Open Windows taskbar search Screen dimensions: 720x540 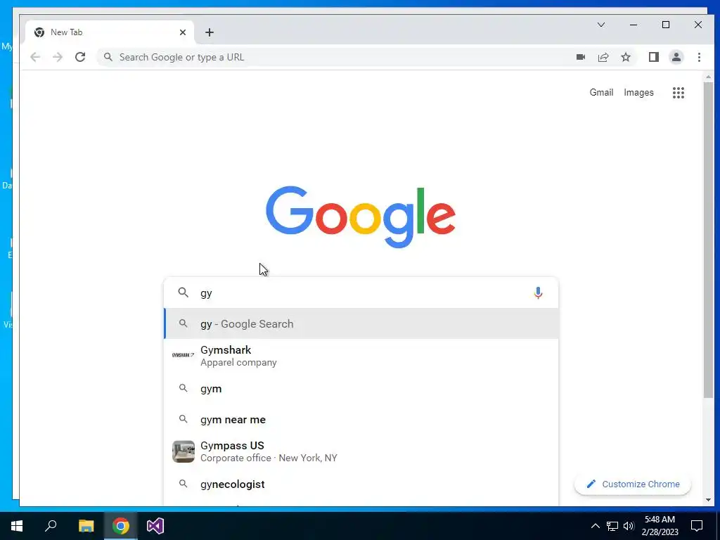coord(51,526)
